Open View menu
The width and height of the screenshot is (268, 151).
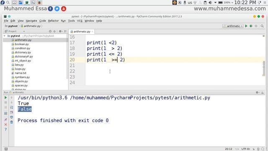click(21, 21)
